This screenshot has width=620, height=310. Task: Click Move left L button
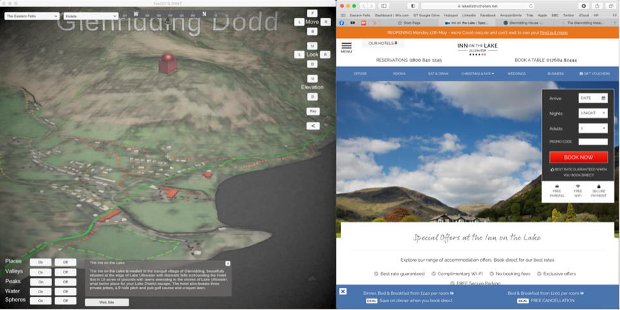[299, 22]
